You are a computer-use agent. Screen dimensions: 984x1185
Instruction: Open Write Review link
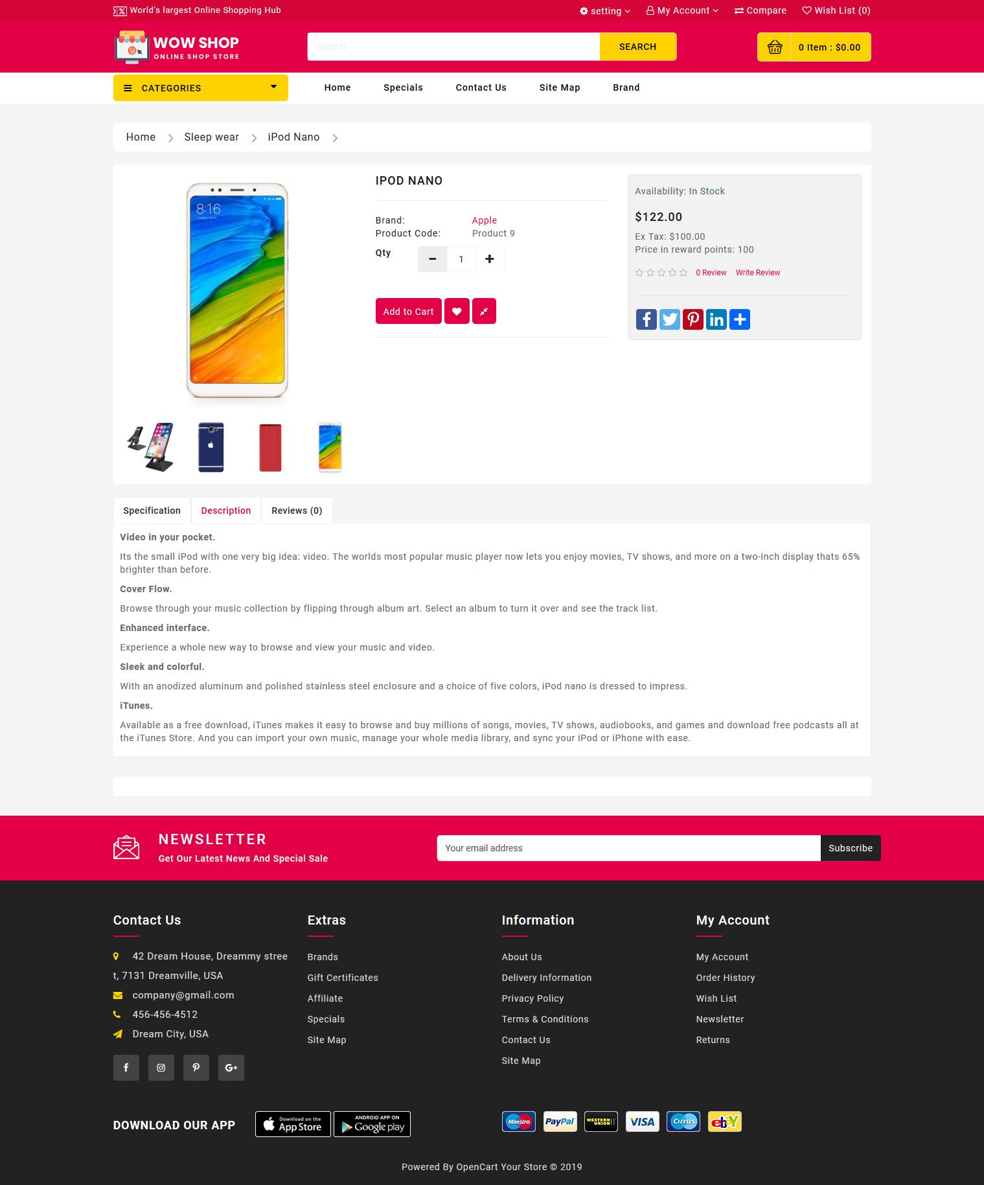click(x=758, y=273)
